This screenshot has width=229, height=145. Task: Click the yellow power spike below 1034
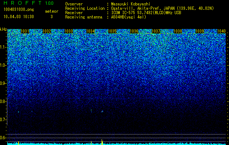point(91,143)
